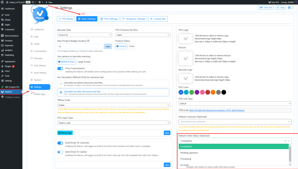Click the help icon next to Badge Duration
Screen dimensions: 298x169
coord(88,41)
